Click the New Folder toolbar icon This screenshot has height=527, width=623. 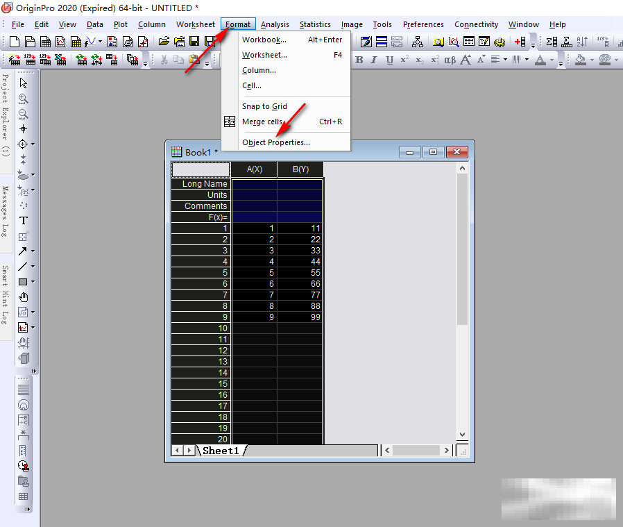point(30,42)
